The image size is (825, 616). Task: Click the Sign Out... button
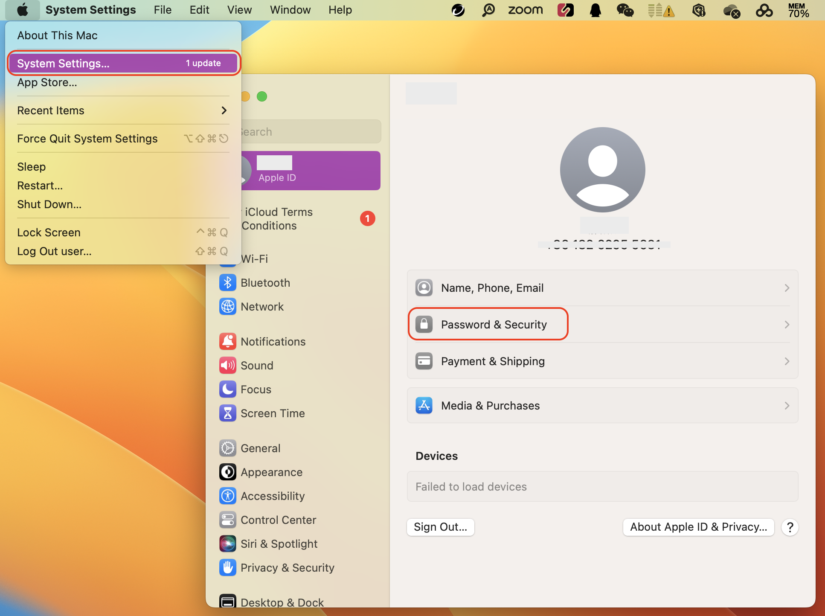440,527
